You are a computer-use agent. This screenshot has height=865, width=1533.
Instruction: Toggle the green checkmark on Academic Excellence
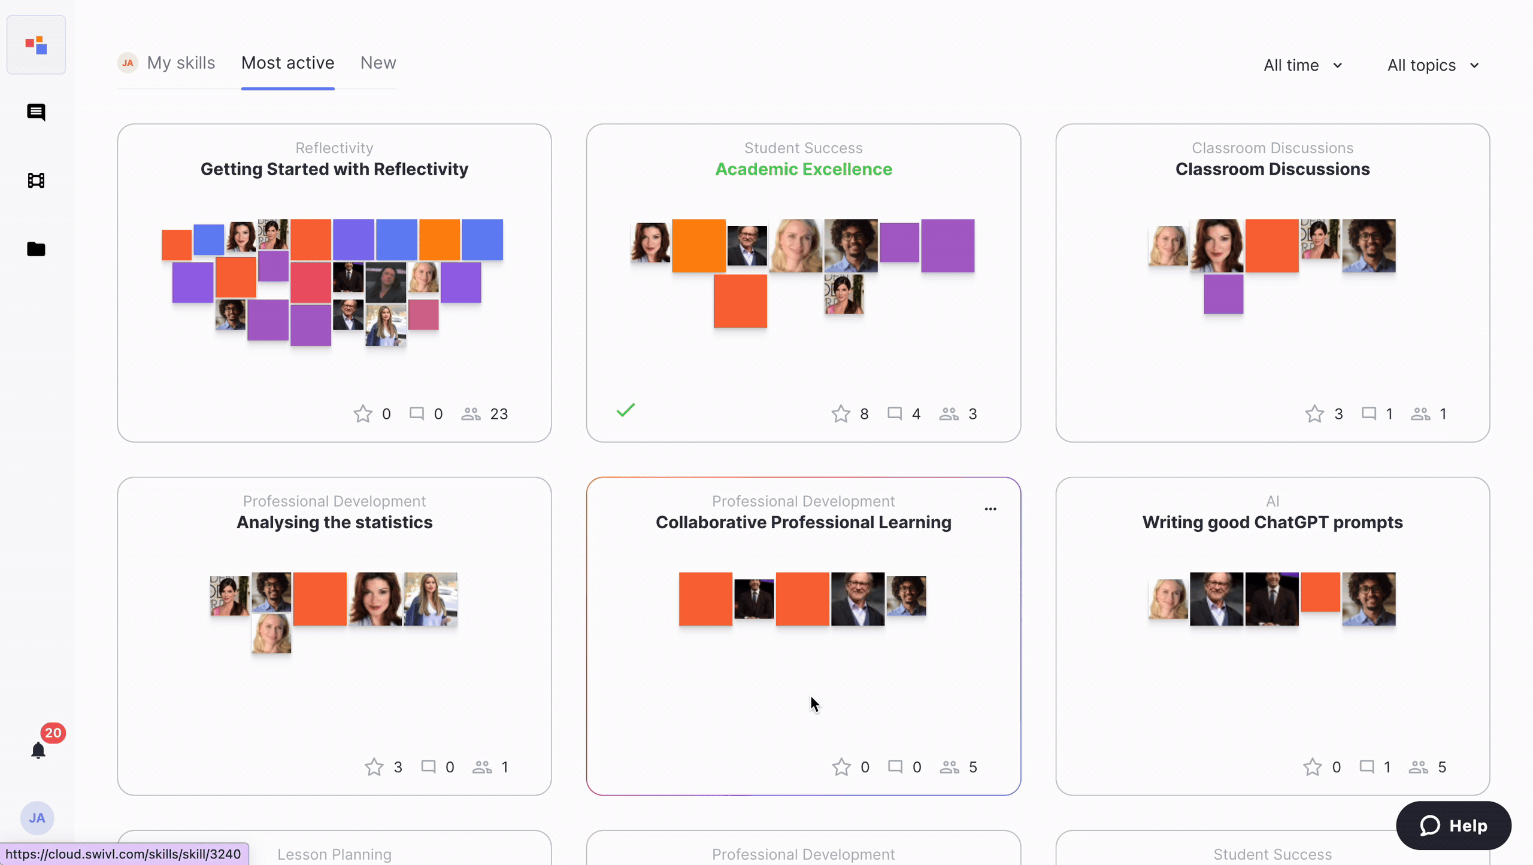[x=625, y=412]
